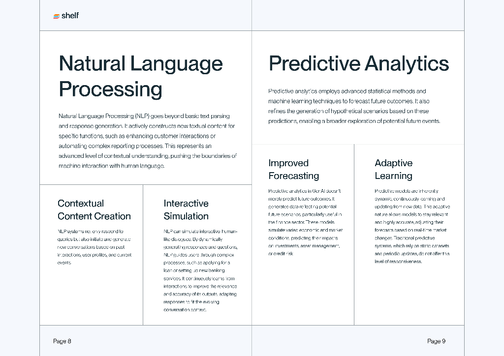
Task: Click the Page 9 footer label
Action: pyautogui.click(x=436, y=341)
